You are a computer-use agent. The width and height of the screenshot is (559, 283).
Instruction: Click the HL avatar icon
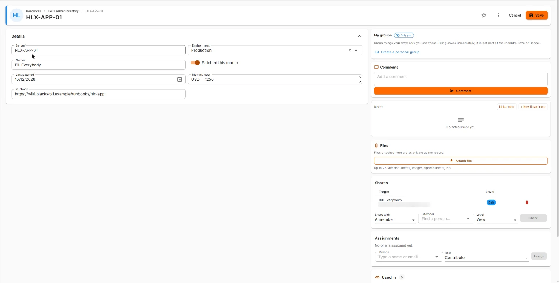pos(16,16)
